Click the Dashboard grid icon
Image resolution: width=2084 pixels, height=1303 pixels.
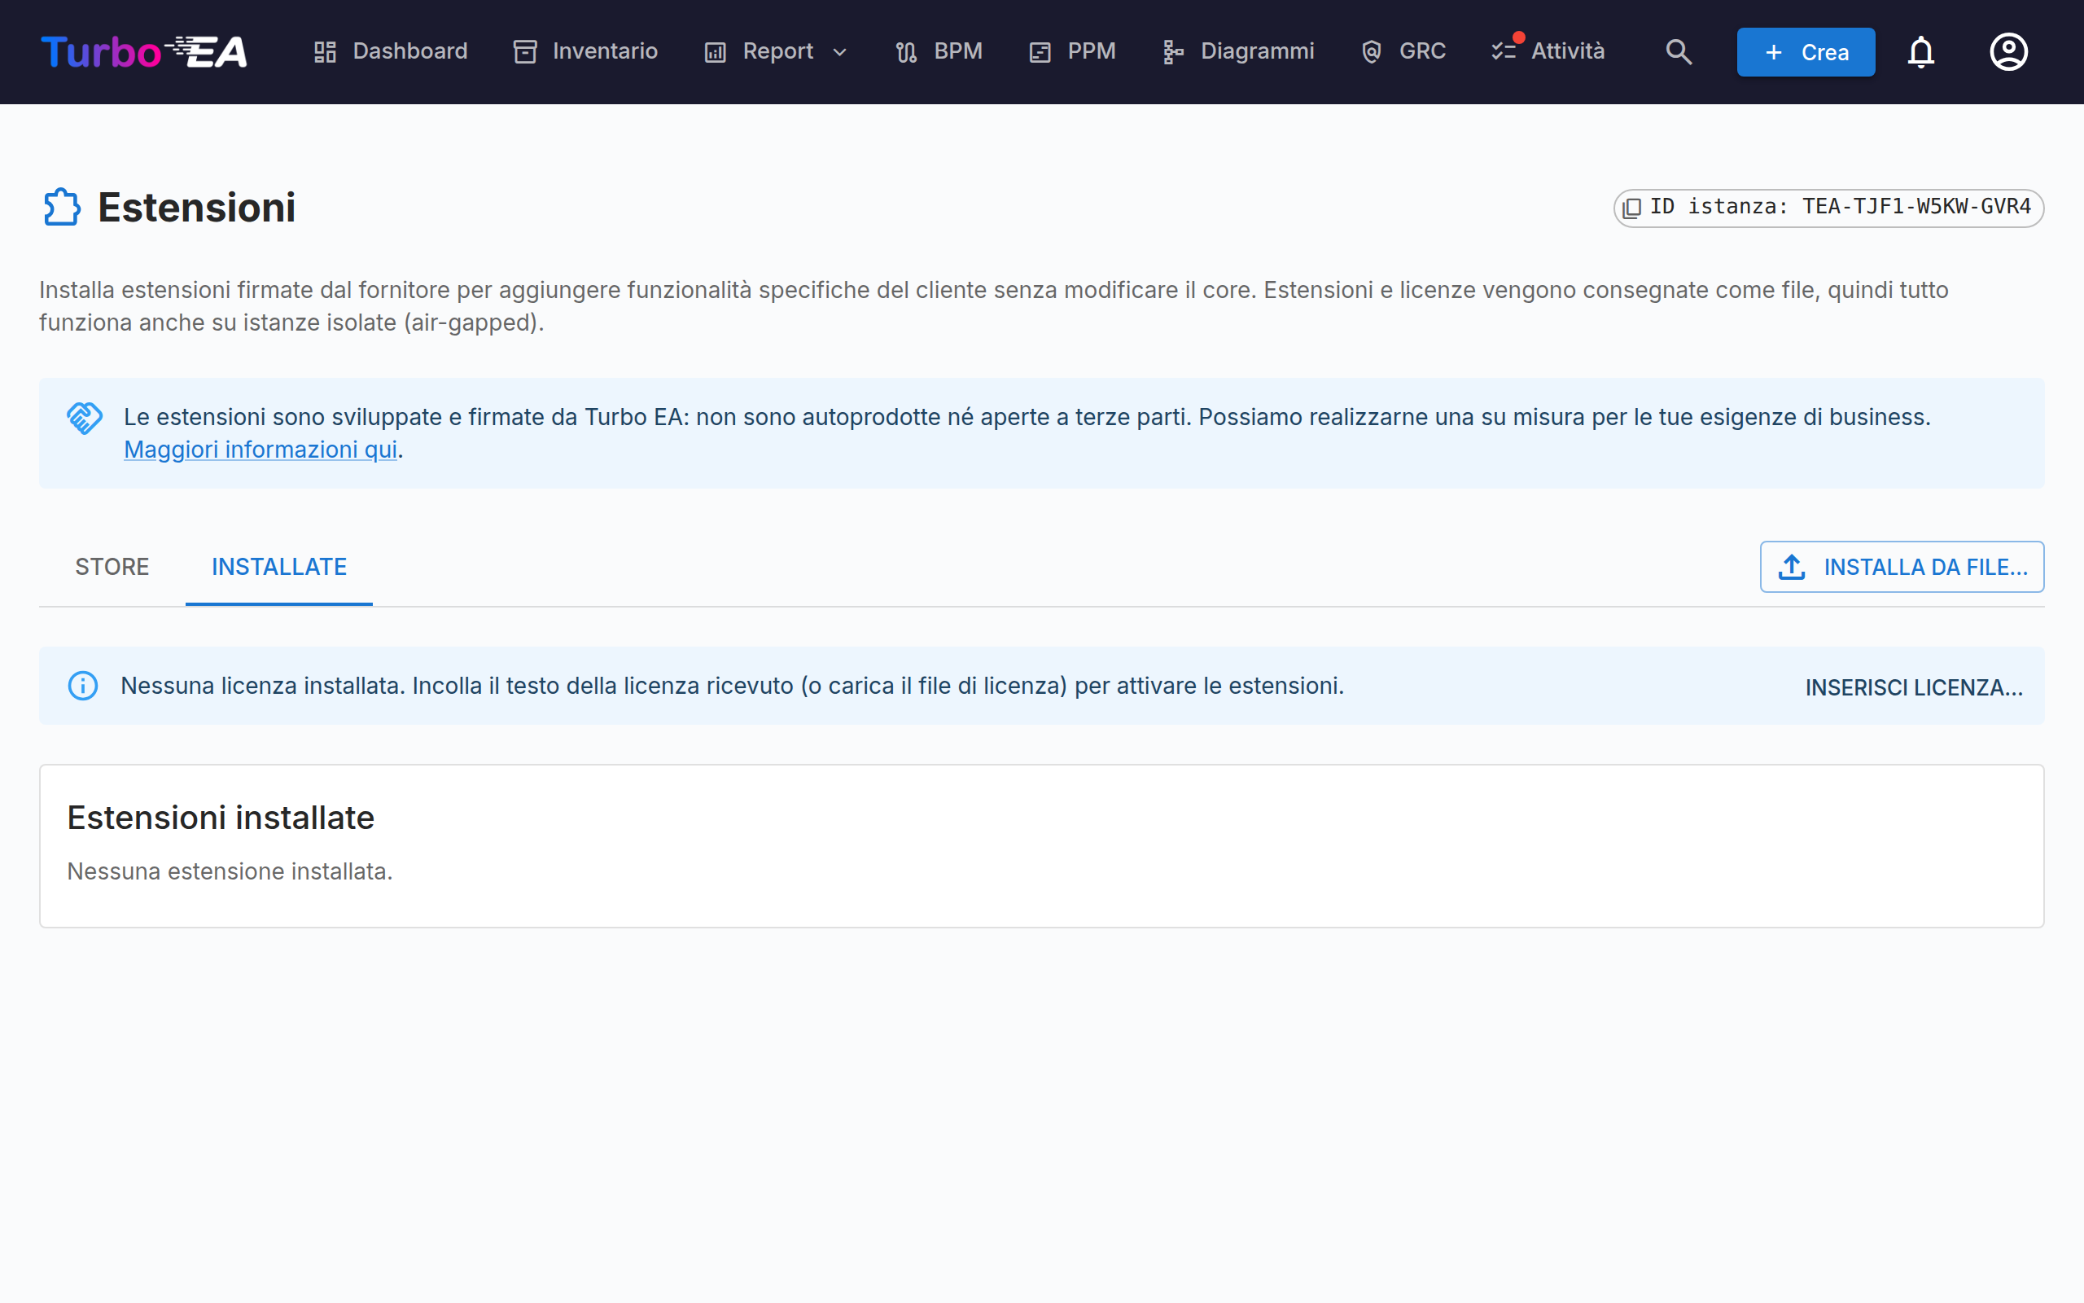point(326,53)
